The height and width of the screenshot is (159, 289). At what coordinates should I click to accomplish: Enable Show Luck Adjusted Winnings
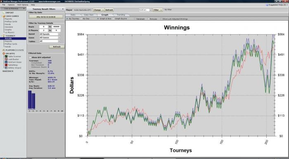tap(161, 19)
